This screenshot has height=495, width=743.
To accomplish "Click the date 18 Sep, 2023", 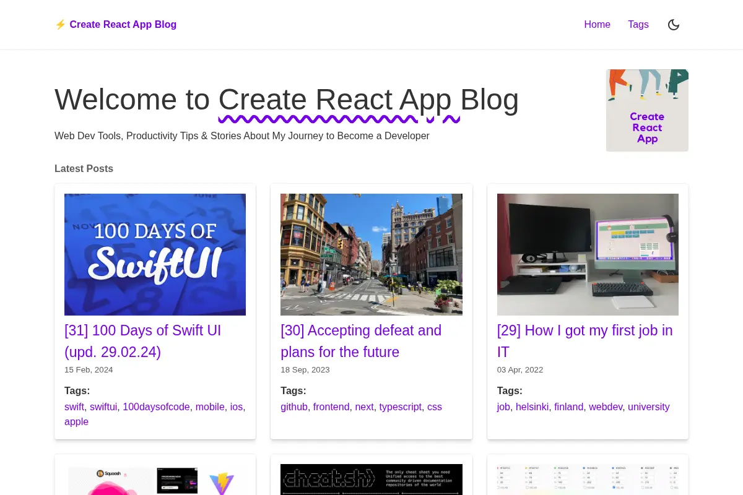I will coord(305,370).
